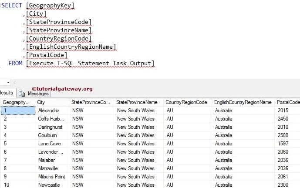
Task: Select the Coffs Harb... cell
Action: [x=52, y=119]
